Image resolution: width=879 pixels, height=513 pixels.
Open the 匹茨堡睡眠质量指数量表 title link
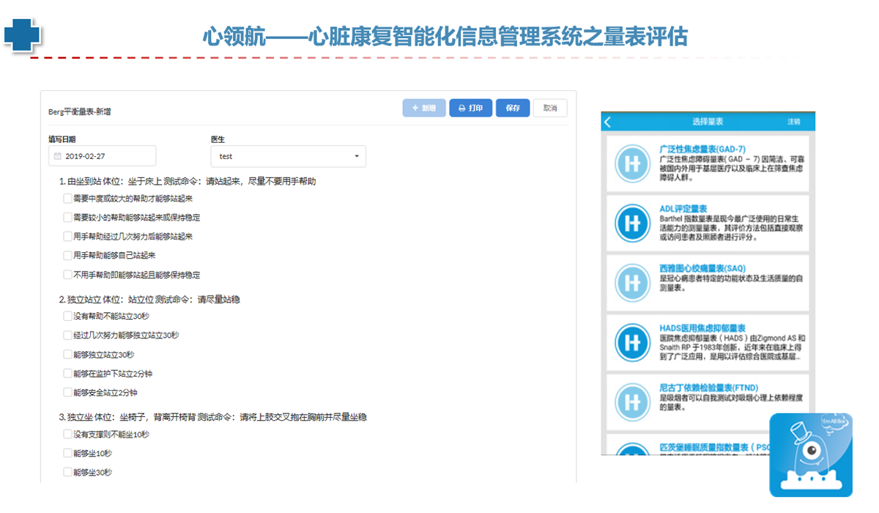click(x=714, y=447)
